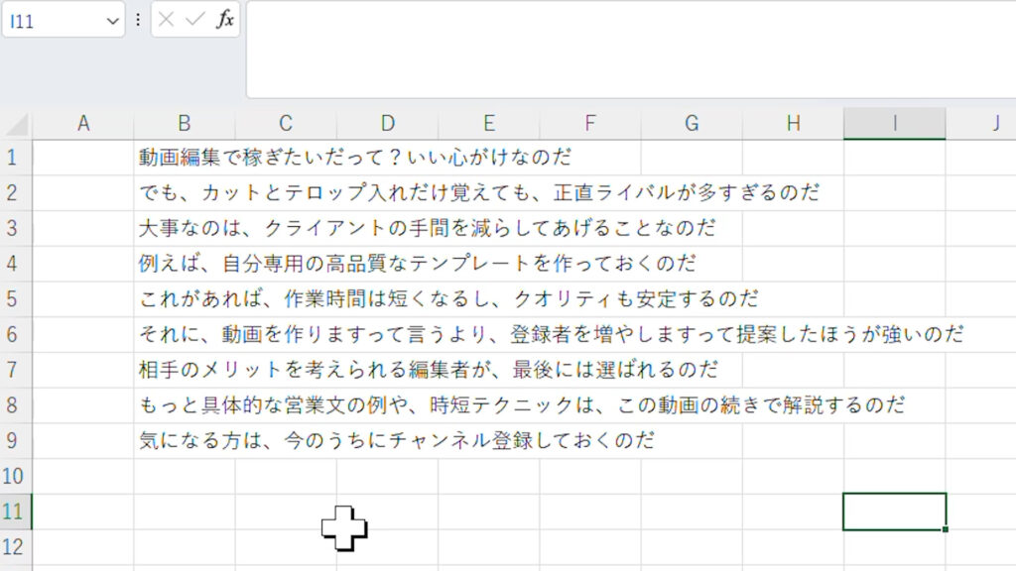Click the Cancel X icon beside formula bar
Image resolution: width=1016 pixels, height=571 pixels.
(167, 20)
